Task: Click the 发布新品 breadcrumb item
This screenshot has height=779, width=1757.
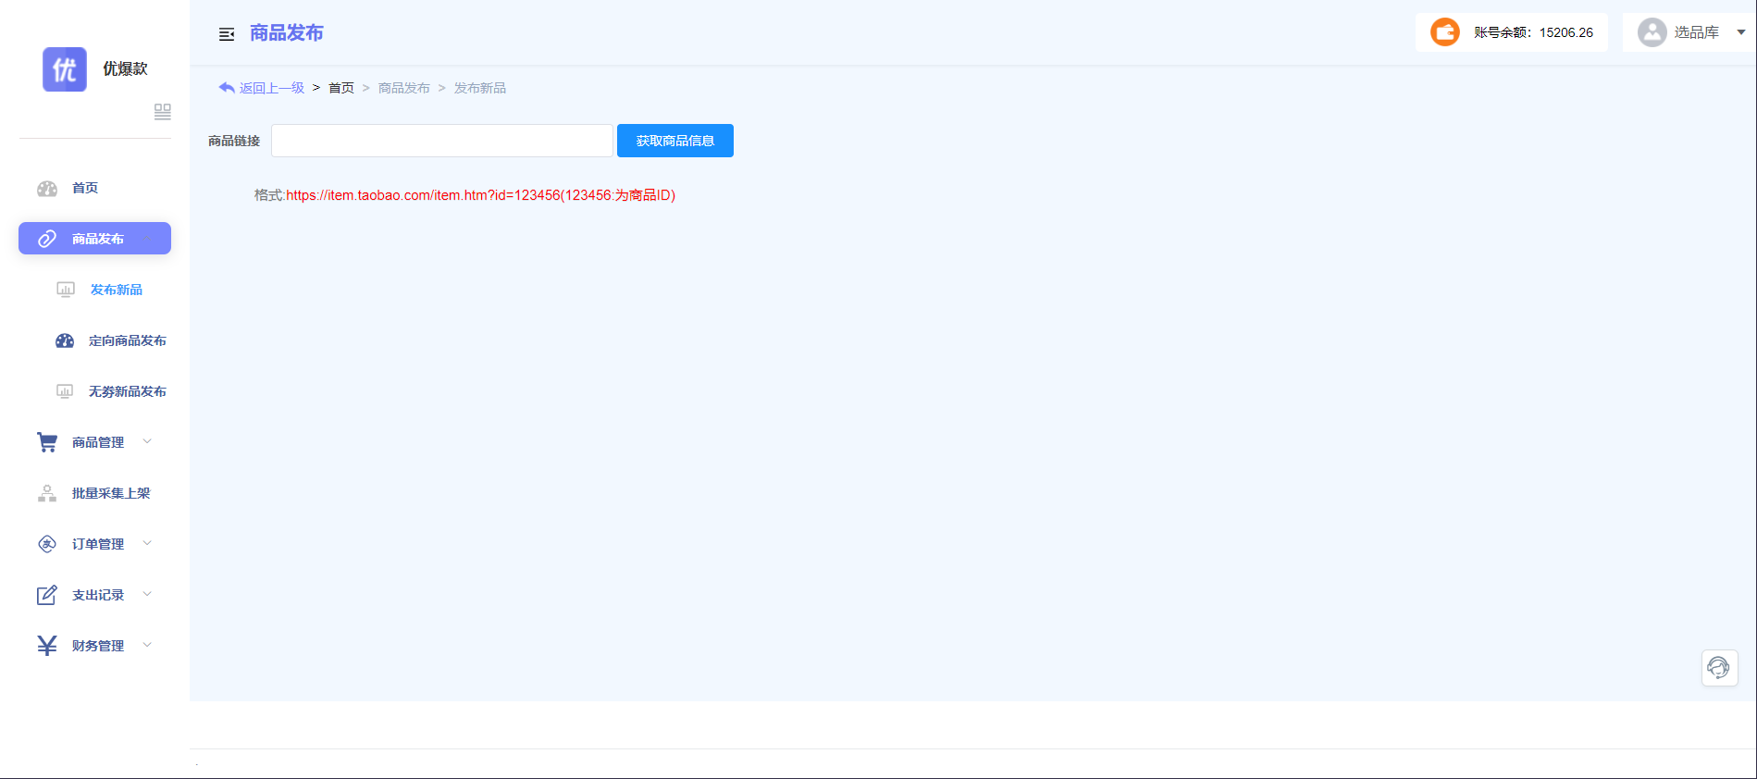Action: point(480,88)
